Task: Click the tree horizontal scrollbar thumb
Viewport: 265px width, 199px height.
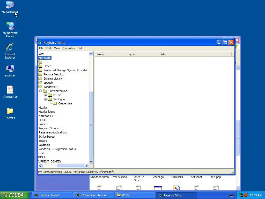Action: pos(70,166)
